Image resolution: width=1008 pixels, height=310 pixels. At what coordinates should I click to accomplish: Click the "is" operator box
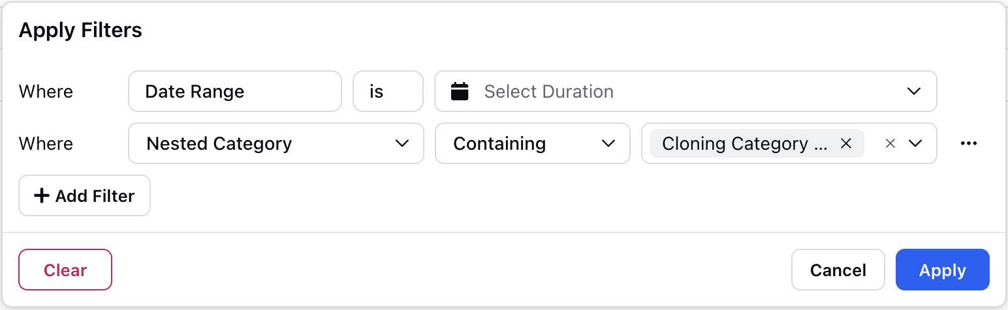[x=388, y=91]
